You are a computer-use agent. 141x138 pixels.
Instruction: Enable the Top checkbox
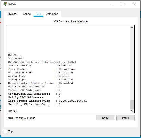click(6, 131)
